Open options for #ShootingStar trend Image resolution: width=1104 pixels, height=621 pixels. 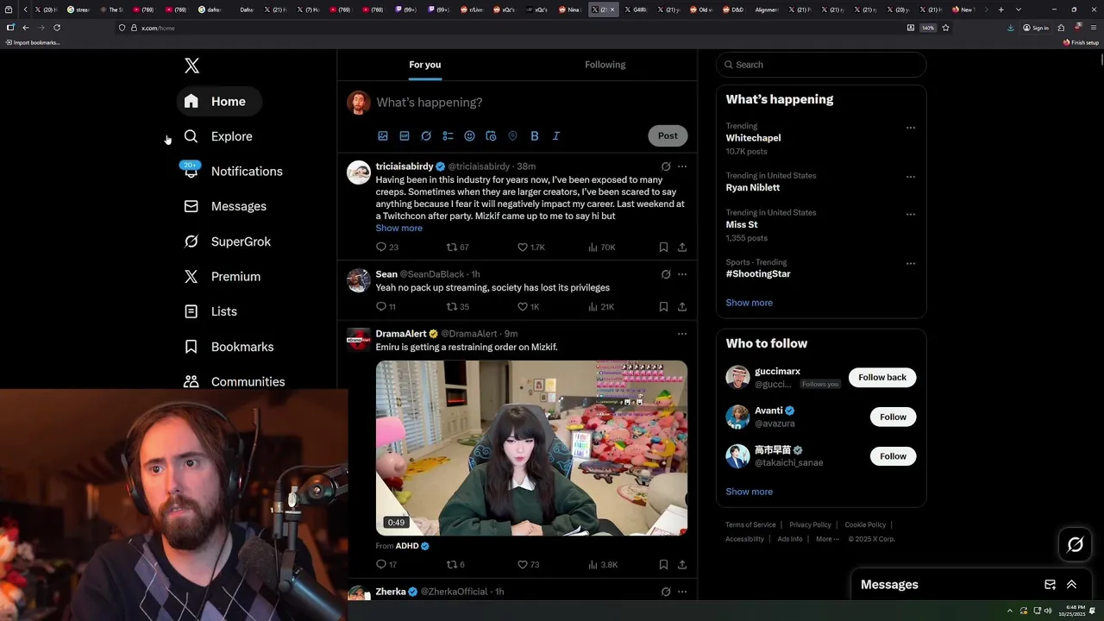coord(911,264)
